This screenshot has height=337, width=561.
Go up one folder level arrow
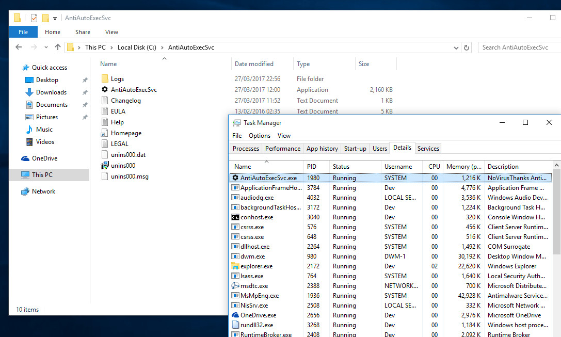[x=58, y=47]
